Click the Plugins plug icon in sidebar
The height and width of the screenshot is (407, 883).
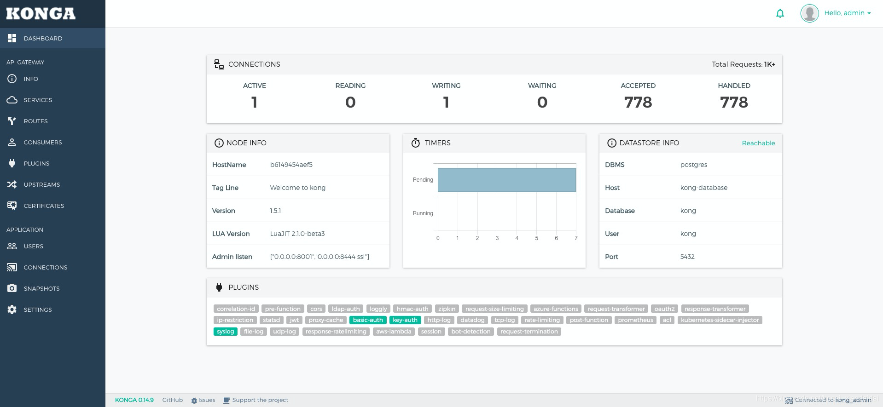coord(12,163)
